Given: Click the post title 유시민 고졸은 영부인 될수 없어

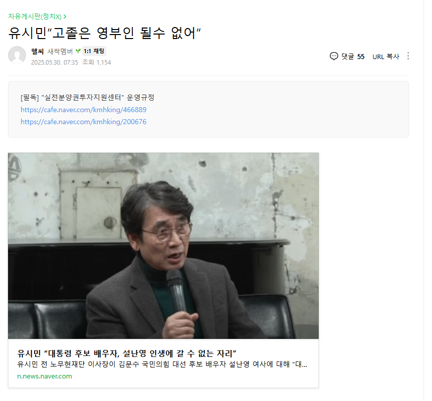Looking at the screenshot, I should [x=104, y=33].
